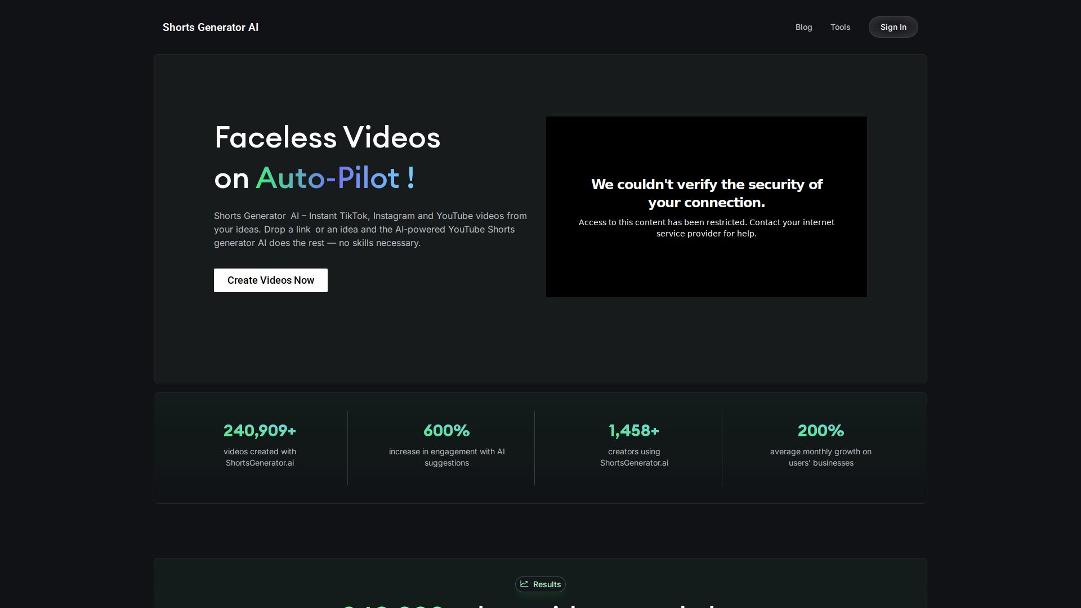Click videos created with ShortsGenerator.ai caption
This screenshot has height=608, width=1081.
[x=260, y=457]
